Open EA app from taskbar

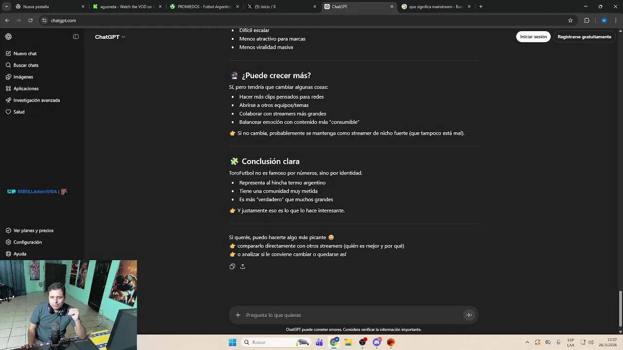[391, 342]
